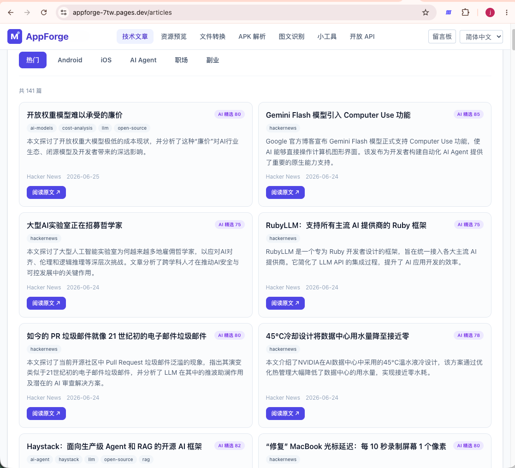
Task: Open Chrome three-dot menu
Action: pyautogui.click(x=506, y=12)
